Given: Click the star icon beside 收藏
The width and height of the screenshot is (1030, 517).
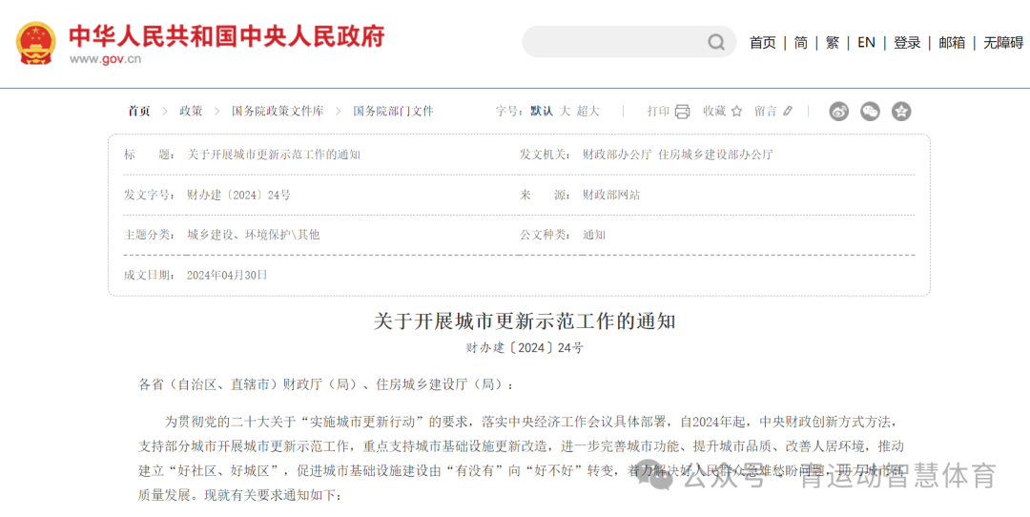Looking at the screenshot, I should [x=736, y=112].
